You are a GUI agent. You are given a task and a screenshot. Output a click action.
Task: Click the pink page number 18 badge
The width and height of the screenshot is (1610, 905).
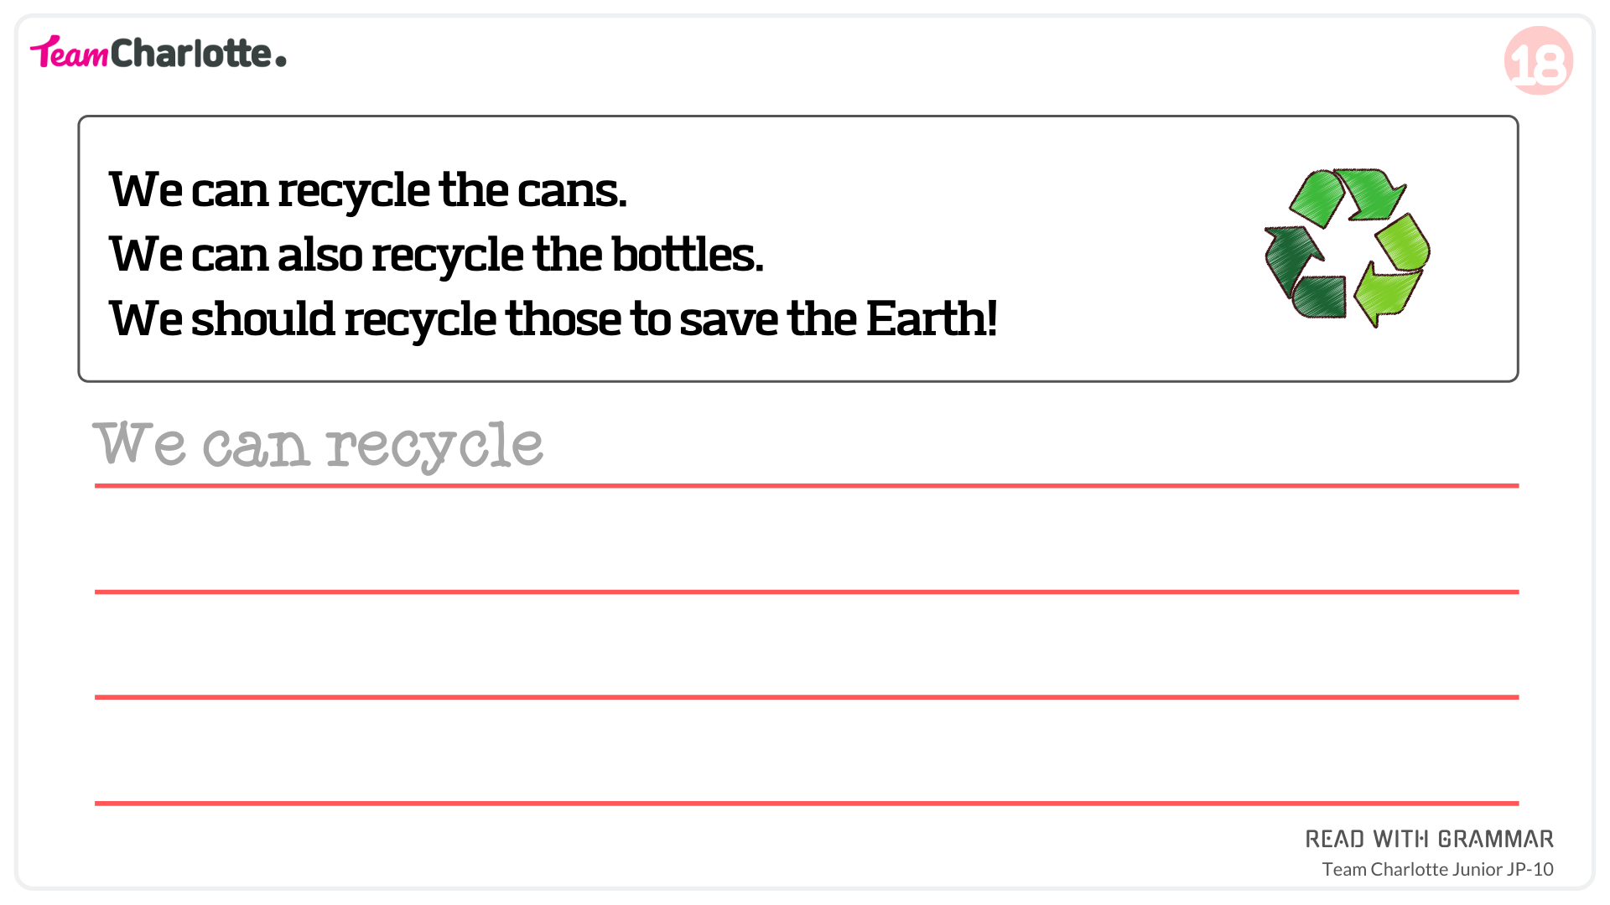coord(1538,60)
